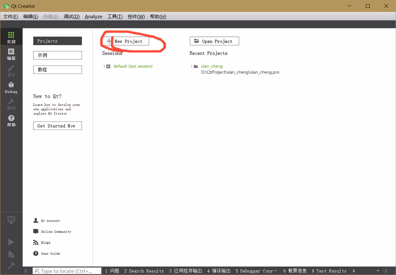Select the 示例 examples tab
Image resolution: width=396 pixels, height=275 pixels.
(x=57, y=55)
